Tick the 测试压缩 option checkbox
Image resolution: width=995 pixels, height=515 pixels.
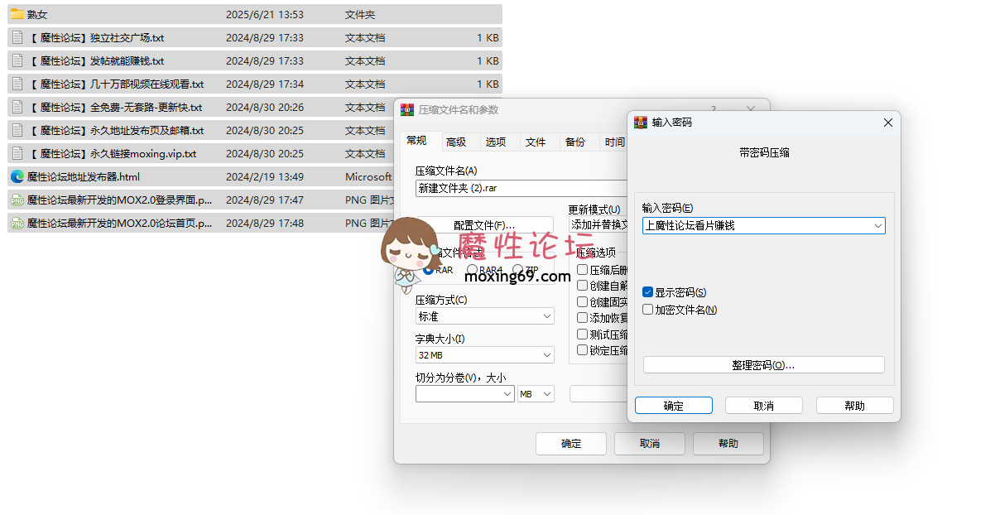click(583, 335)
